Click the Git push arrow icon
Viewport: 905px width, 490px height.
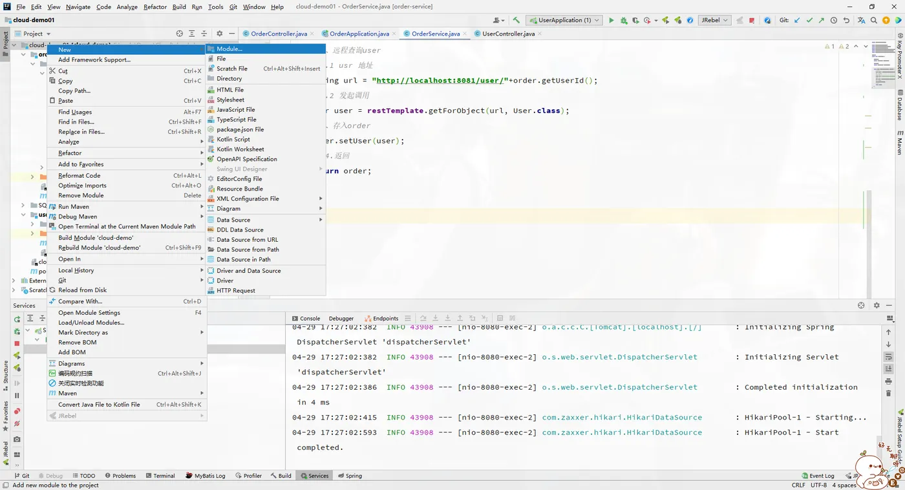point(822,20)
